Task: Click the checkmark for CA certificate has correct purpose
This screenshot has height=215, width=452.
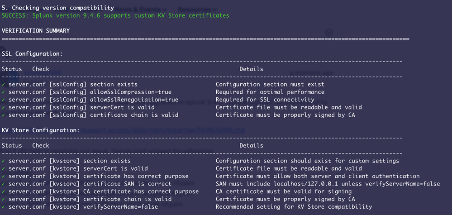Action: (x=4, y=191)
